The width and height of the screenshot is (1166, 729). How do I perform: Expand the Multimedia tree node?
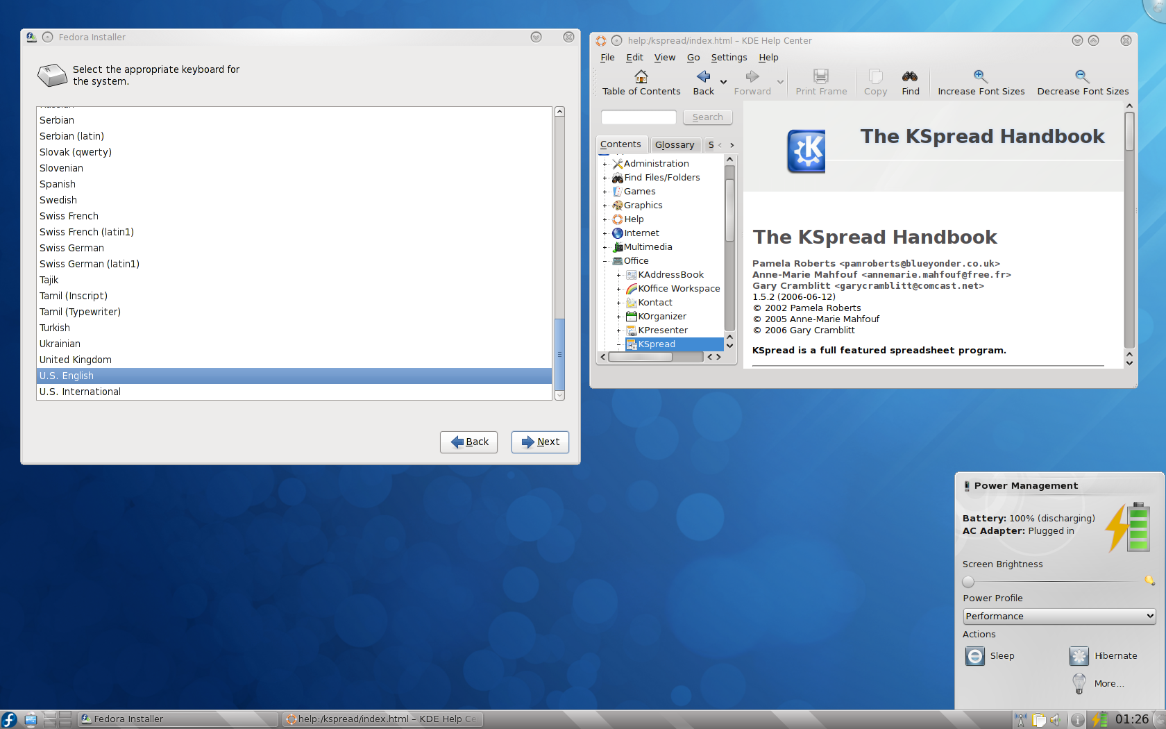coord(605,247)
